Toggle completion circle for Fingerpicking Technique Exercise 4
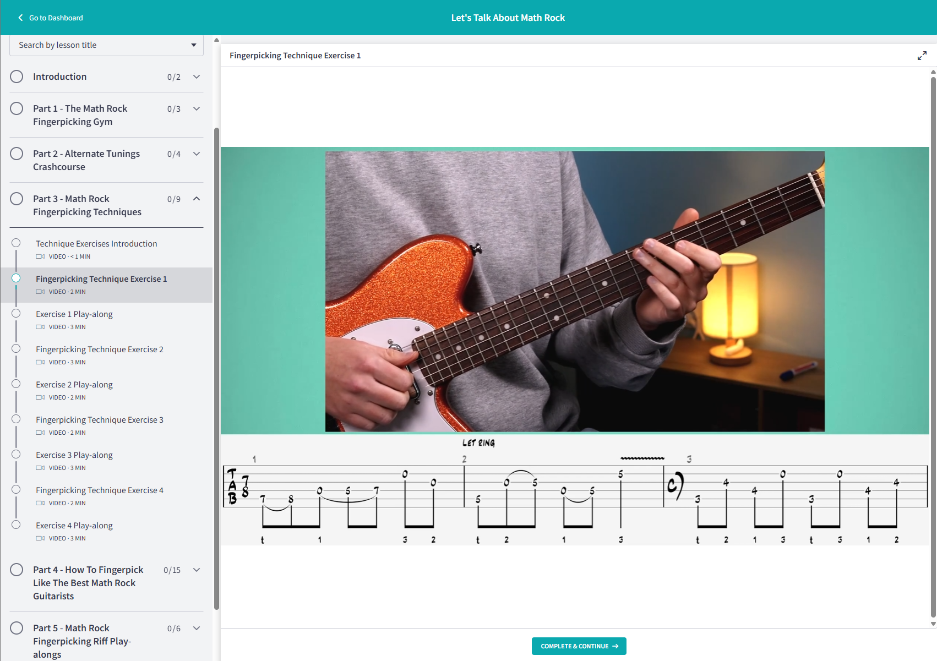Image resolution: width=937 pixels, height=661 pixels. (16, 489)
